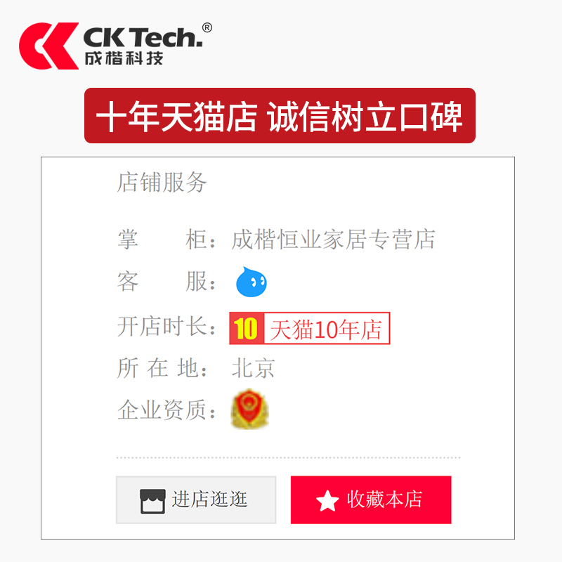Open the 成楷恒业家居专营店 shop name link

(333, 240)
